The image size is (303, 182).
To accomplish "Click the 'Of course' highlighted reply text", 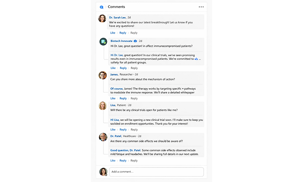I will point(116,89).
